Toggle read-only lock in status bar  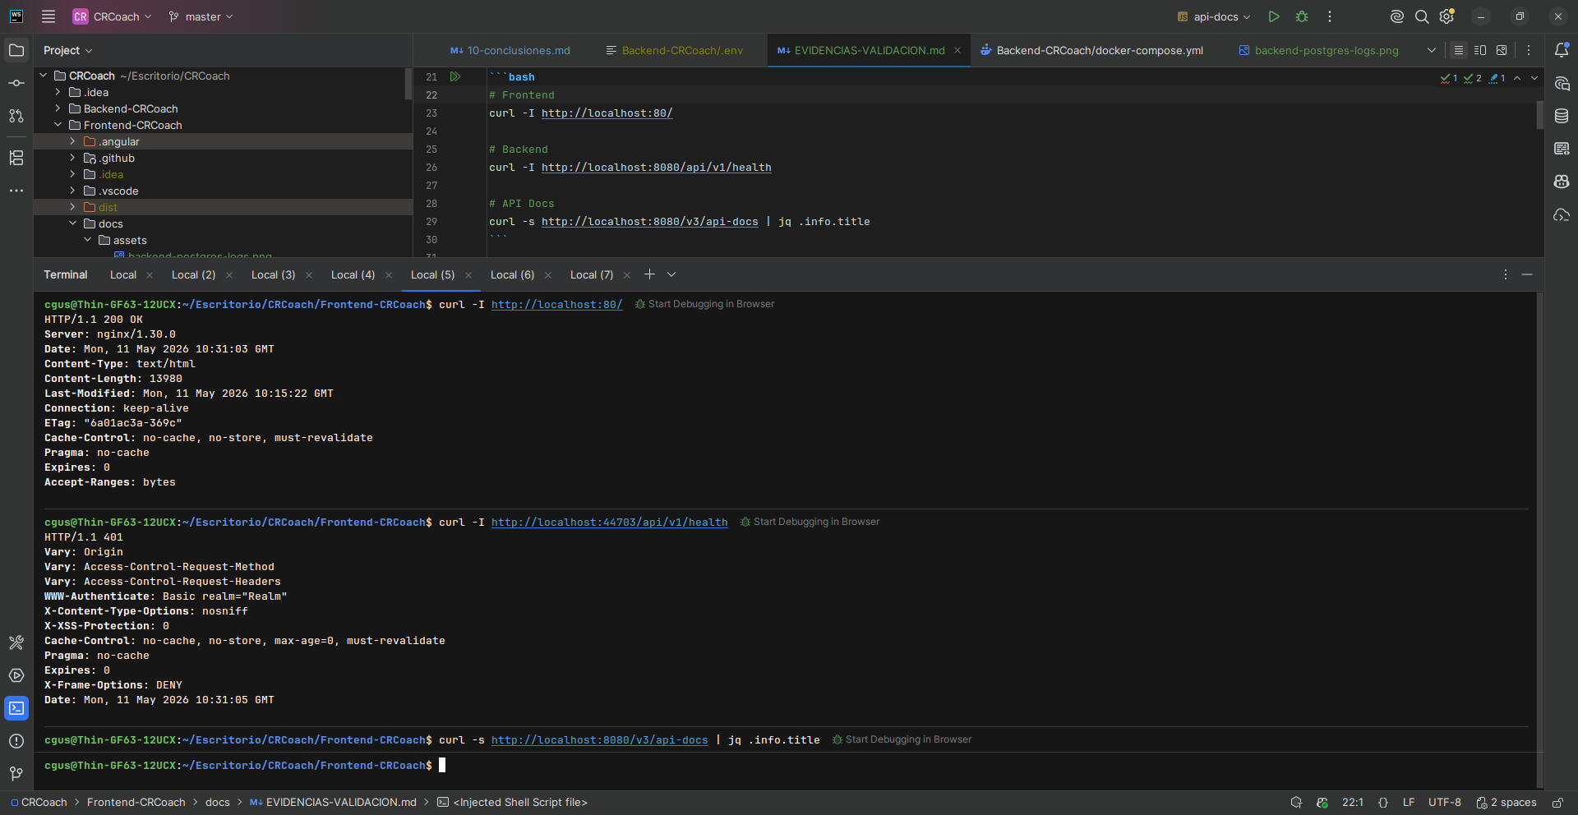[1557, 803]
